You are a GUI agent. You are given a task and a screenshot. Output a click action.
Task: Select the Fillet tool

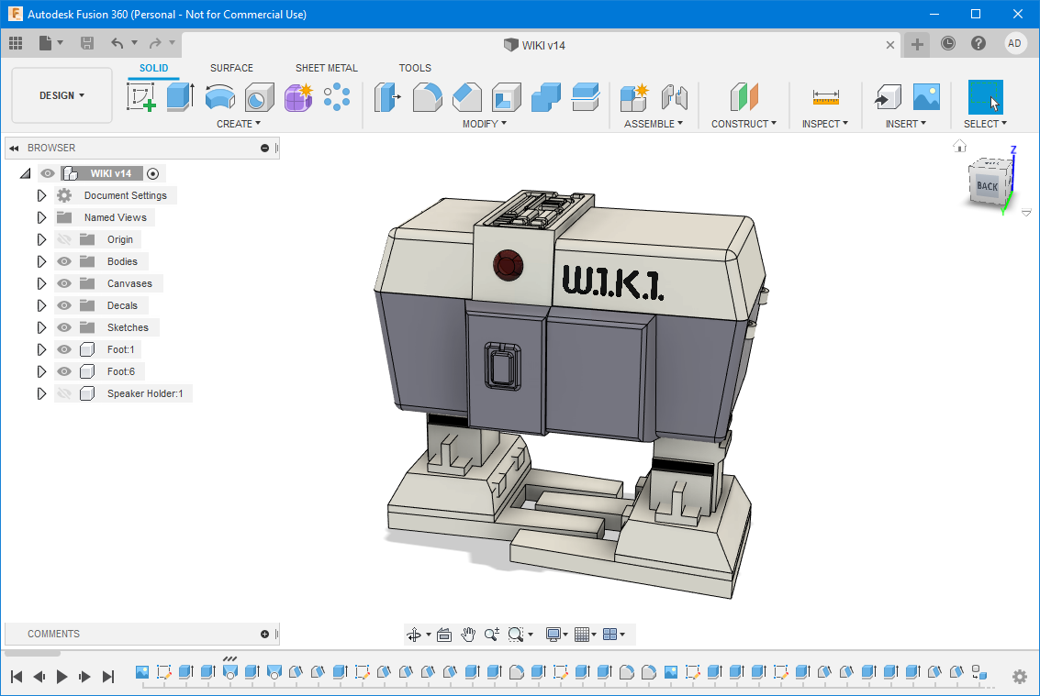427,97
